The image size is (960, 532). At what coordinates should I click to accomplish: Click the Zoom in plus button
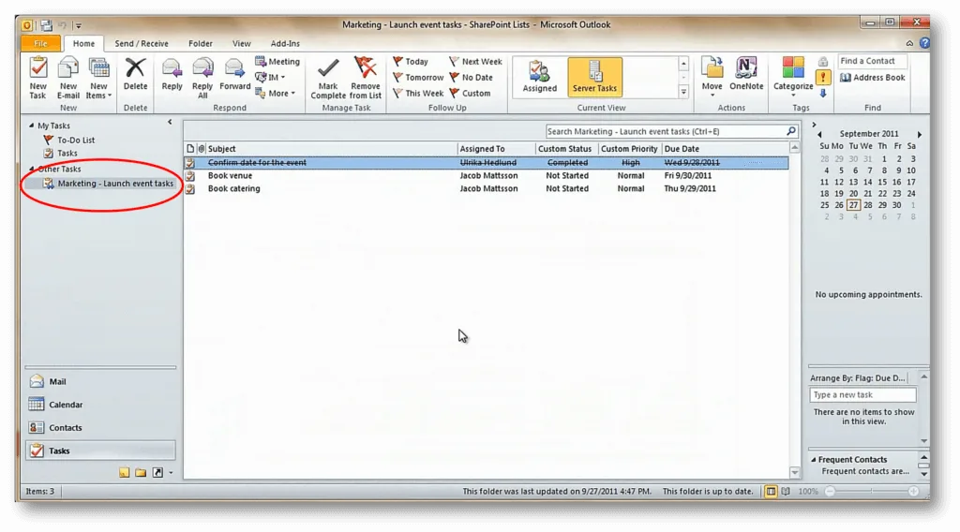pyautogui.click(x=913, y=491)
